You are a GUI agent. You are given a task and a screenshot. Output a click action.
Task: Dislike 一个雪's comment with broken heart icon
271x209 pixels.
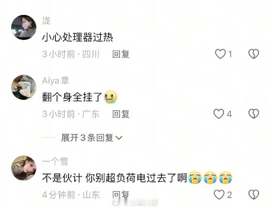pos(254,194)
